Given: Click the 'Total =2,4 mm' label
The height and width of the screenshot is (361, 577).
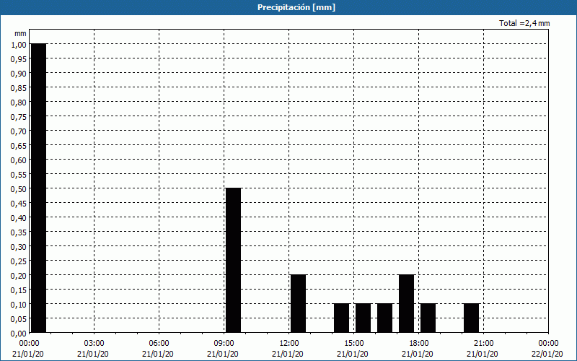Looking at the screenshot, I should point(524,23).
